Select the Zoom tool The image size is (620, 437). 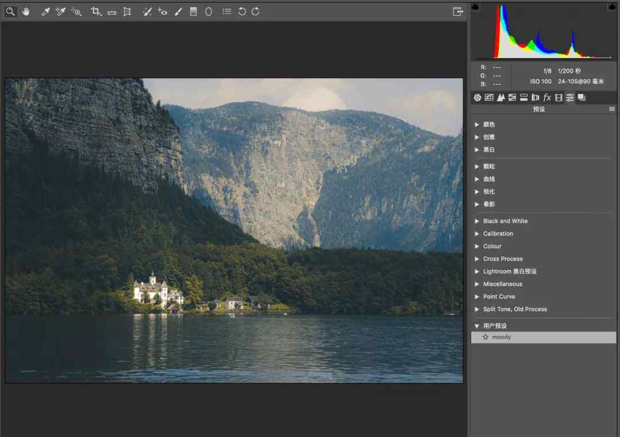click(10, 11)
